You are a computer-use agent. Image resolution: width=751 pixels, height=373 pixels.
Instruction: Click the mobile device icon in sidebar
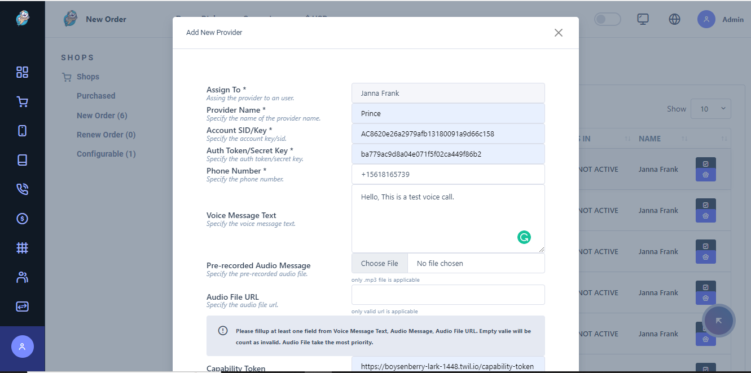(x=22, y=131)
